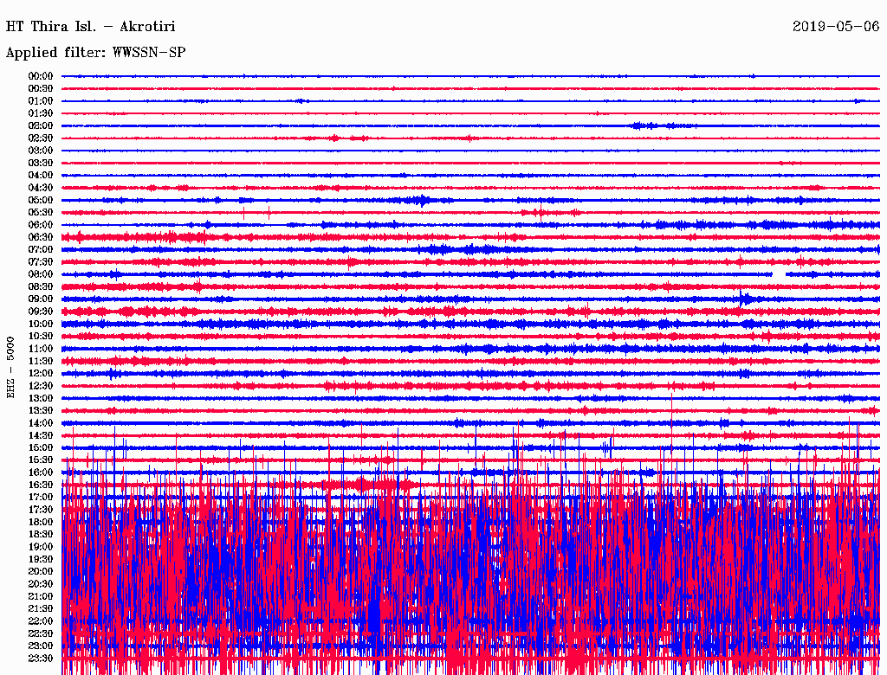This screenshot has width=887, height=675.
Task: Select the 11:30 time label
Action: pos(41,361)
